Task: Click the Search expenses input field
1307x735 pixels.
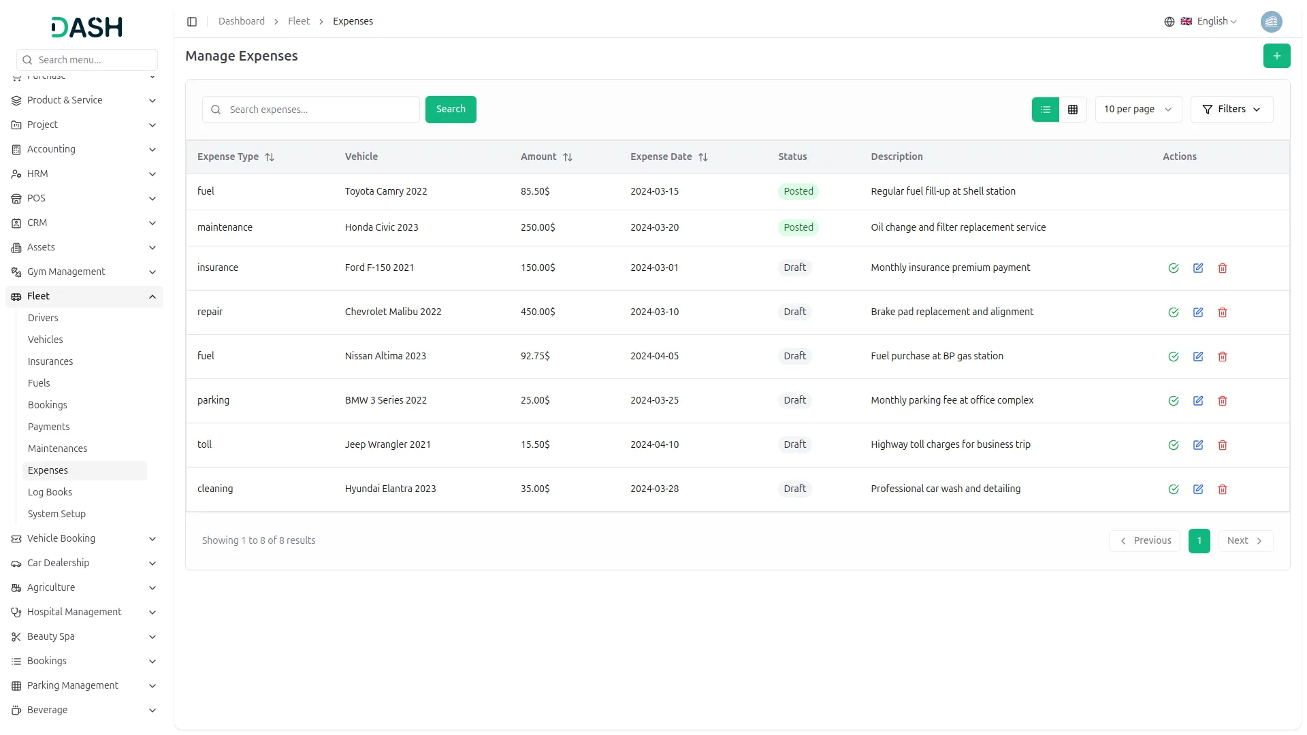Action: tap(320, 110)
